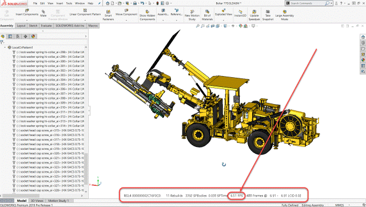Screen dimensions: 366x207
Task: Select the Mate tool
Action: tap(43, 13)
